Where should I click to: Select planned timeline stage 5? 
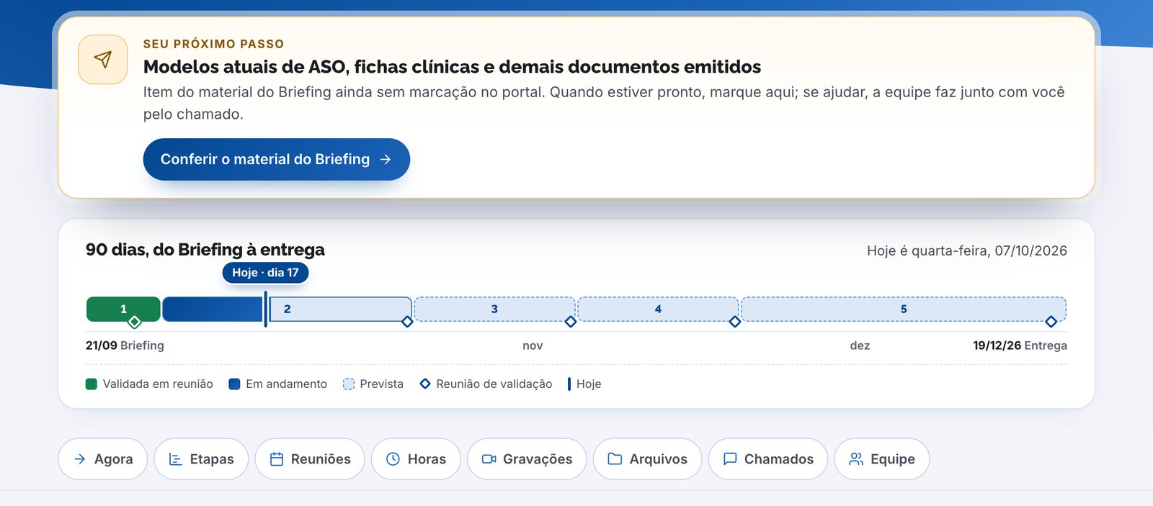pos(904,309)
